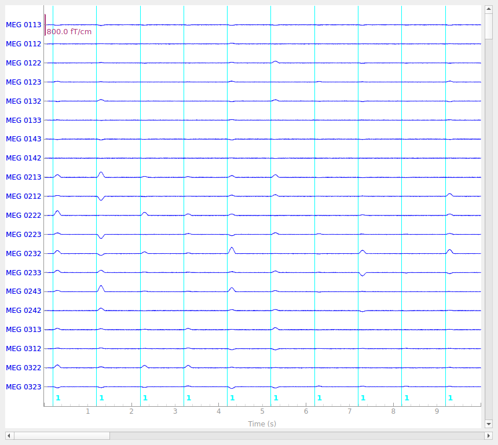Click the horizontal scrollbar right arrow
498x445 pixels.
coord(489,436)
